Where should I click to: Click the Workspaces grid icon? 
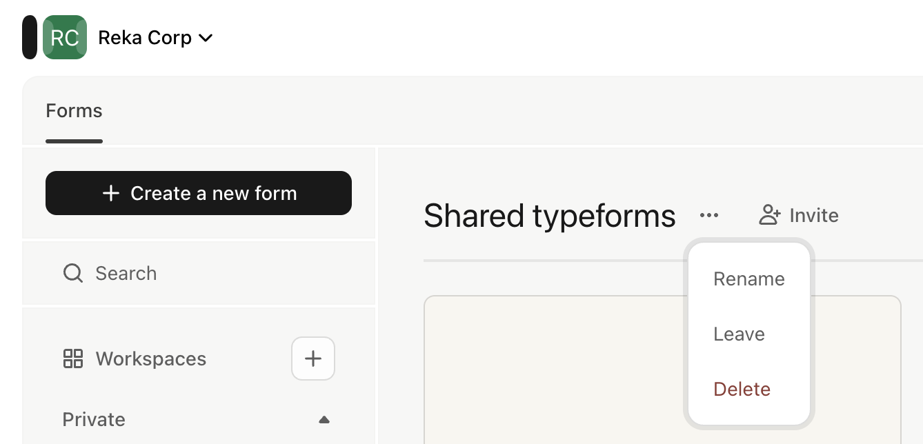pyautogui.click(x=73, y=359)
